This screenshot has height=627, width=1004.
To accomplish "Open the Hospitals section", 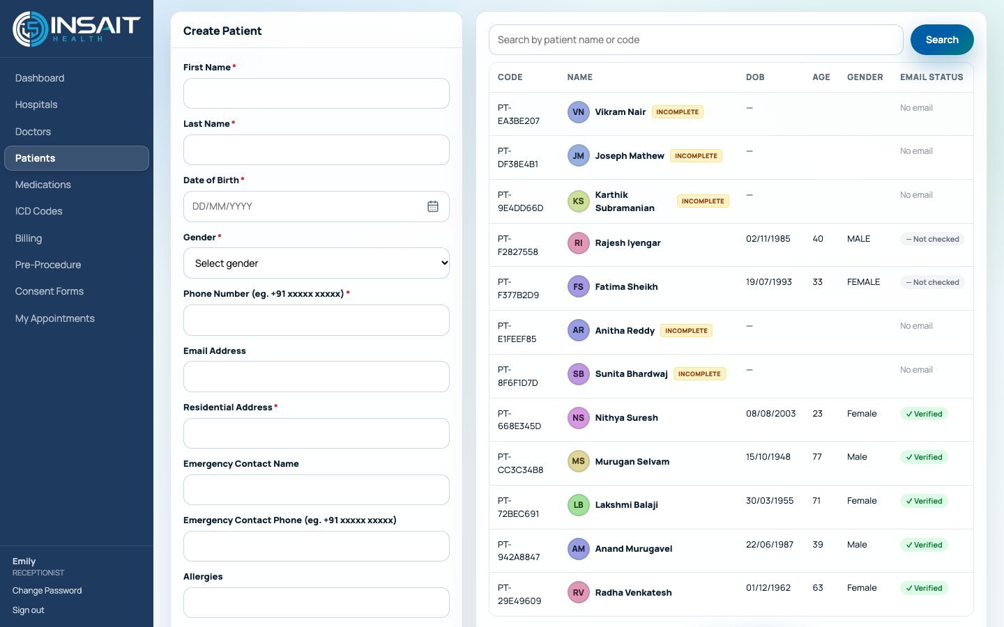I will click(x=77, y=104).
